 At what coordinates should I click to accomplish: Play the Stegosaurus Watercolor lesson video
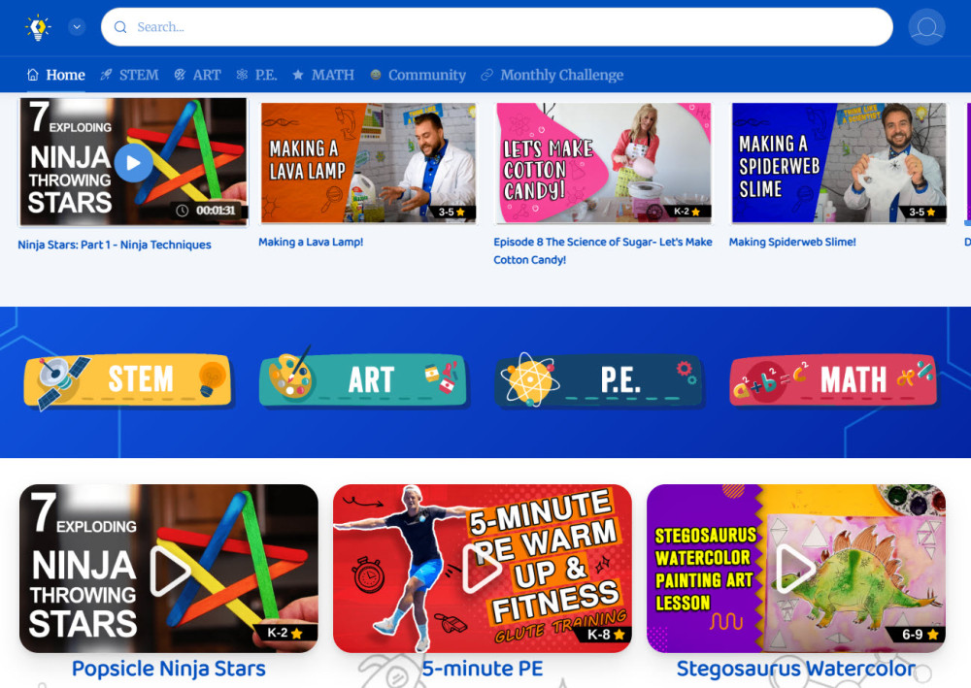(x=795, y=569)
